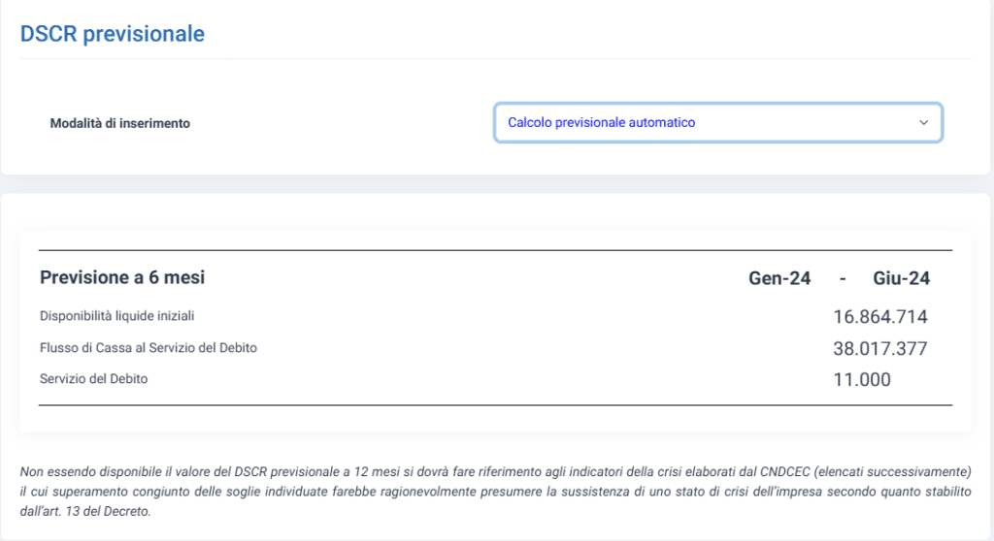Select the Gen-24 start period
Viewport: 994px width, 541px height.
(x=779, y=278)
